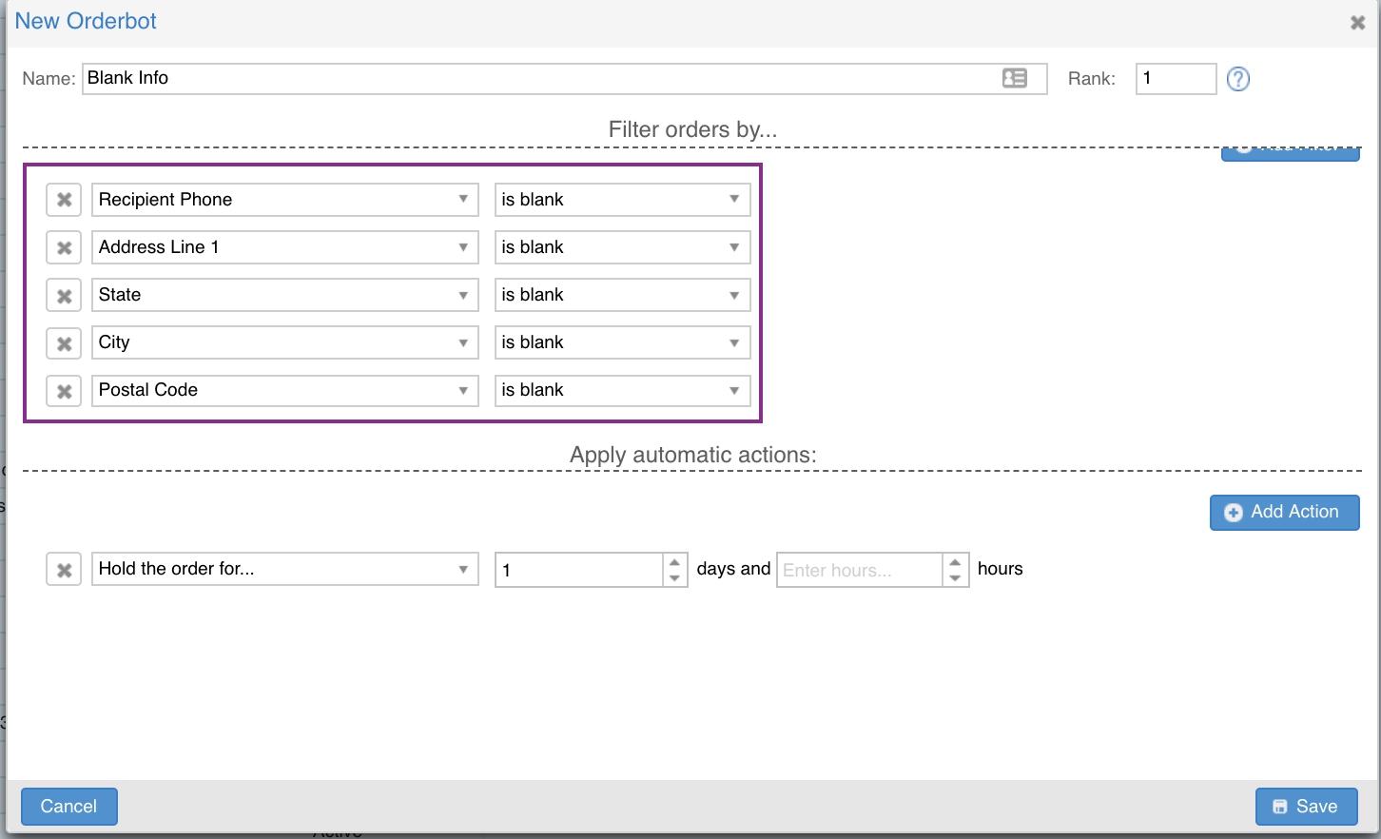Click the Enter hours input field
Image resolution: width=1381 pixels, height=839 pixels.
(860, 570)
